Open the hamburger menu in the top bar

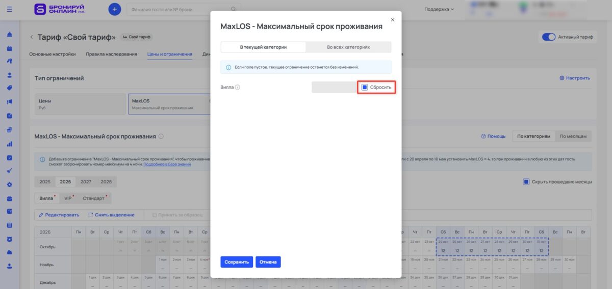(10, 9)
